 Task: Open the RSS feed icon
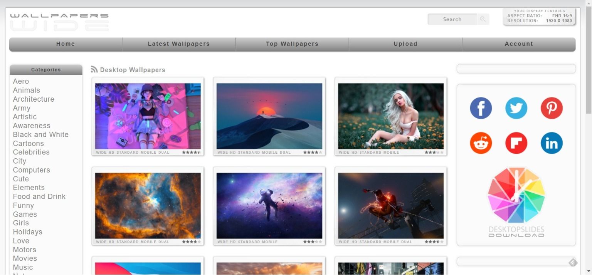[x=94, y=69]
